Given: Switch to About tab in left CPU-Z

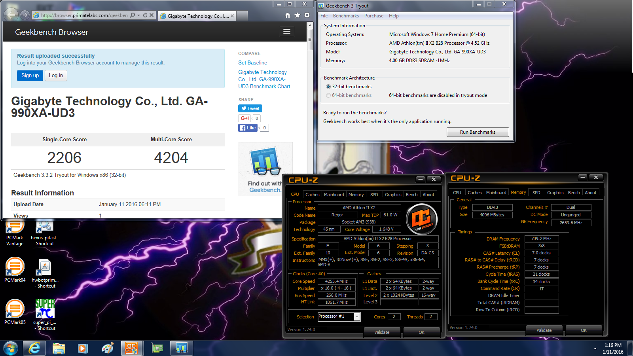Looking at the screenshot, I should point(428,195).
